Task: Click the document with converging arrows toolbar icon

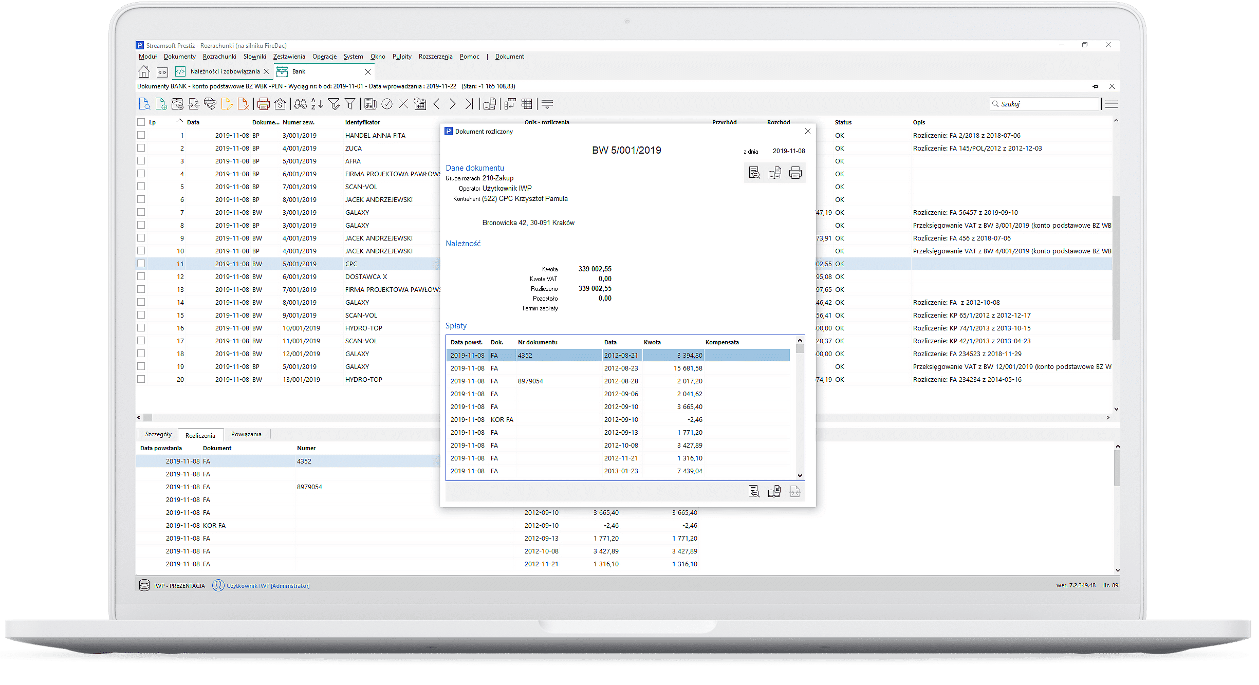Action: [194, 104]
